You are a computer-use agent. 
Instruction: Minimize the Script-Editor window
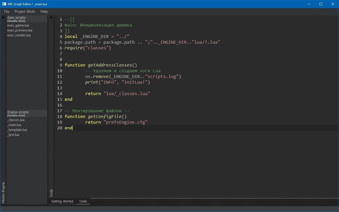click(x=309, y=4)
